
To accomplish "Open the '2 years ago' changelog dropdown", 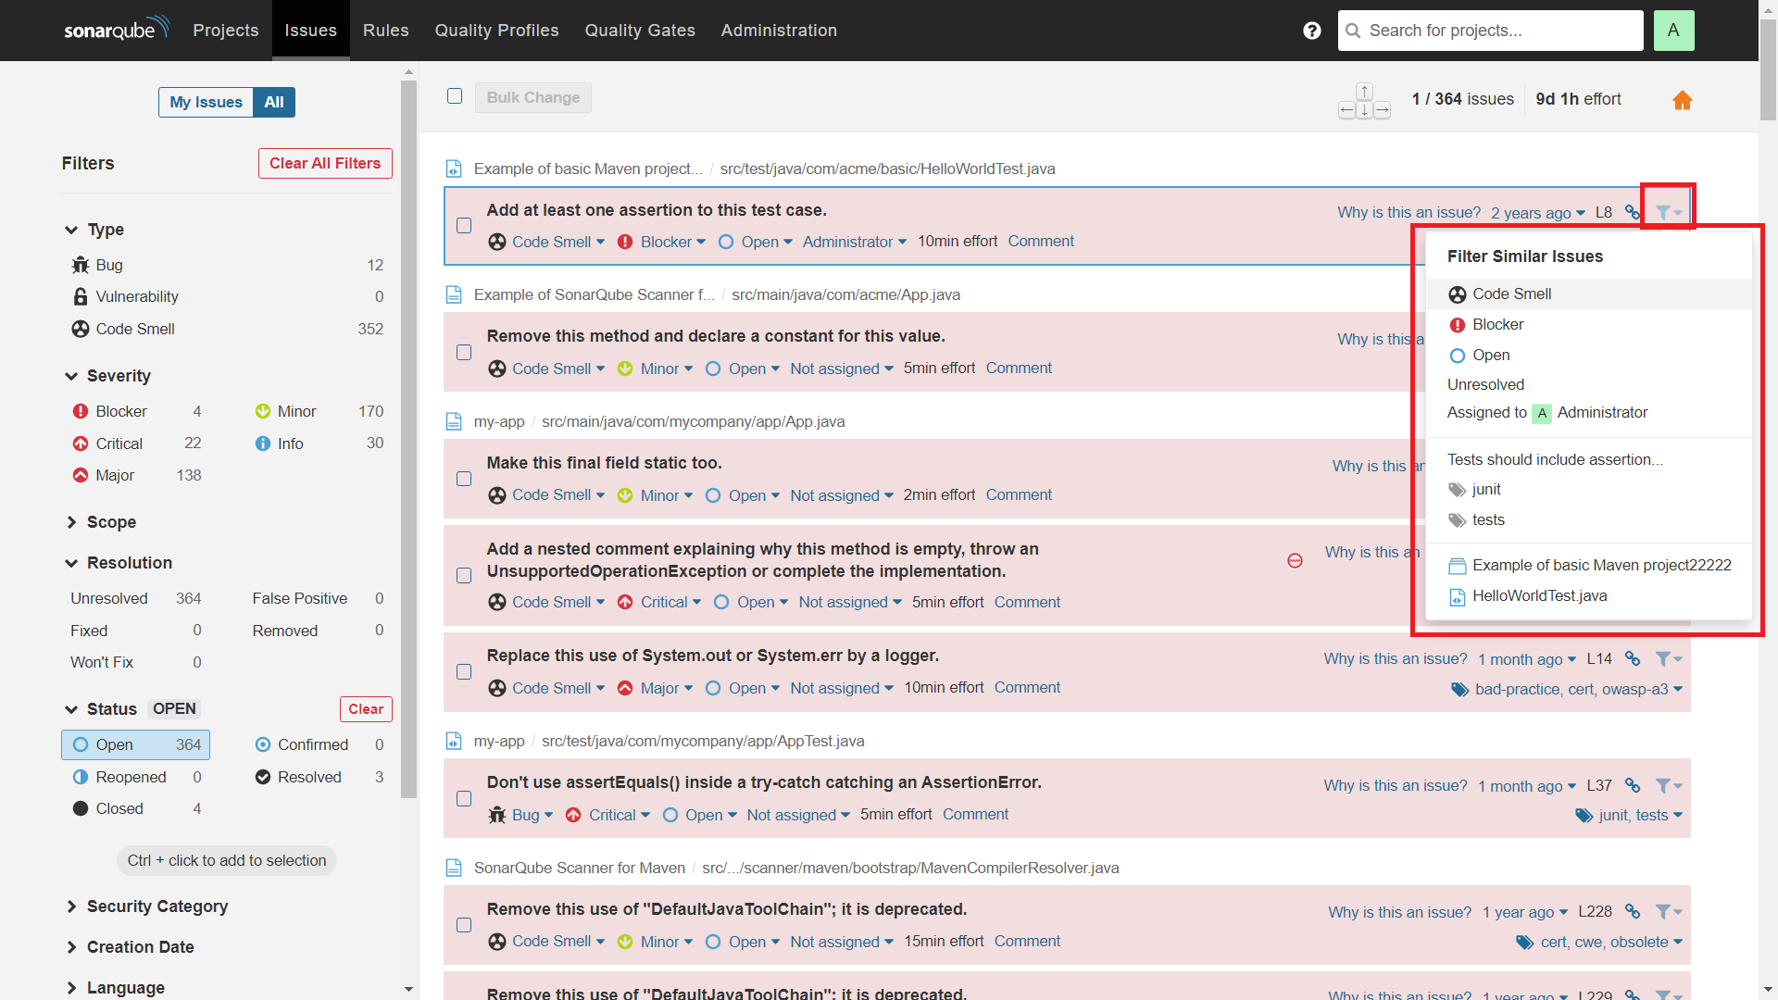I will pyautogui.click(x=1537, y=213).
